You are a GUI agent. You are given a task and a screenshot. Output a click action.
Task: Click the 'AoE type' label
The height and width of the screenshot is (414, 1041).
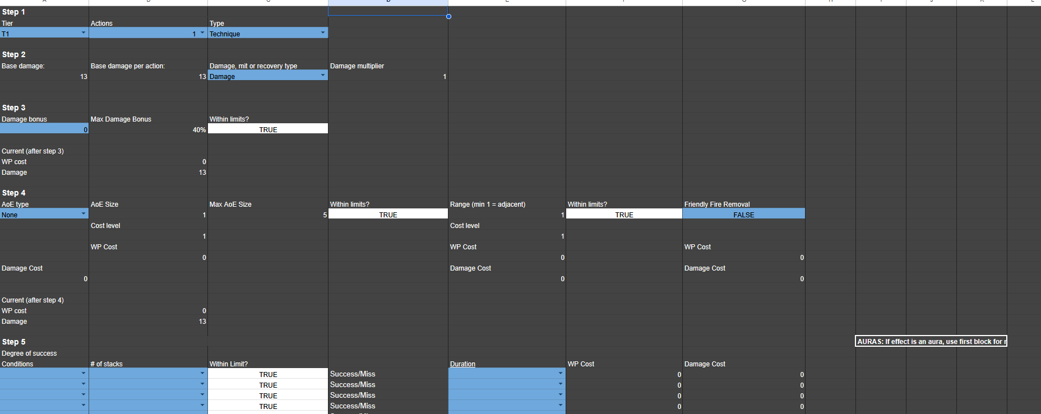[15, 204]
